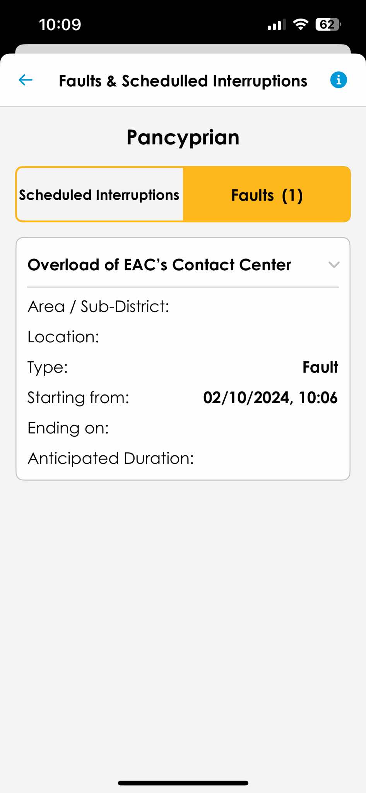366x793 pixels.
Task: Tap the Ending on label
Action: [68, 428]
